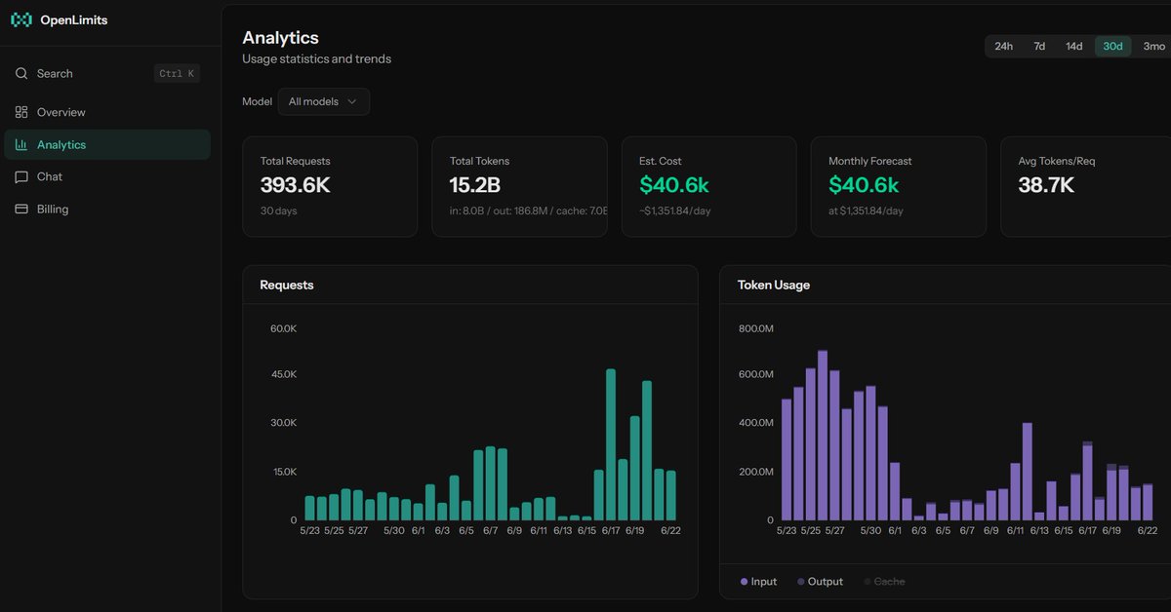Click the Overview grid icon

tap(21, 112)
